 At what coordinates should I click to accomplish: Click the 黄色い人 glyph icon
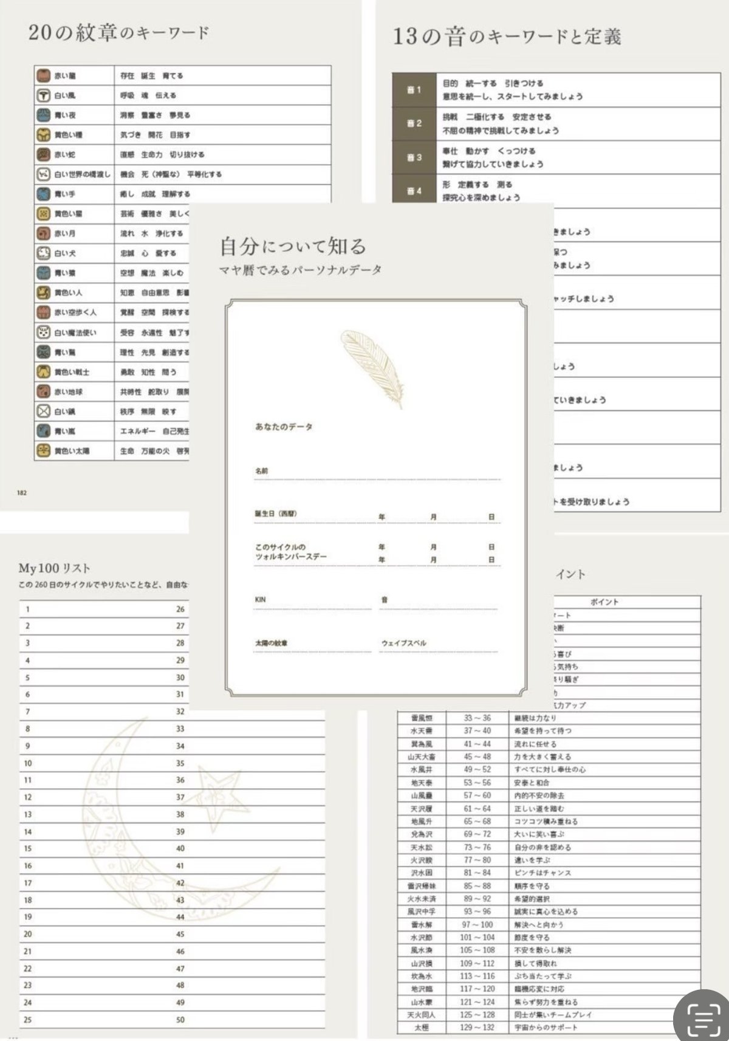click(43, 292)
